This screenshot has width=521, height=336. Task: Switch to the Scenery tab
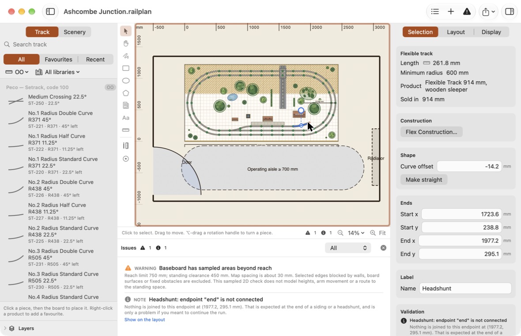pos(75,32)
